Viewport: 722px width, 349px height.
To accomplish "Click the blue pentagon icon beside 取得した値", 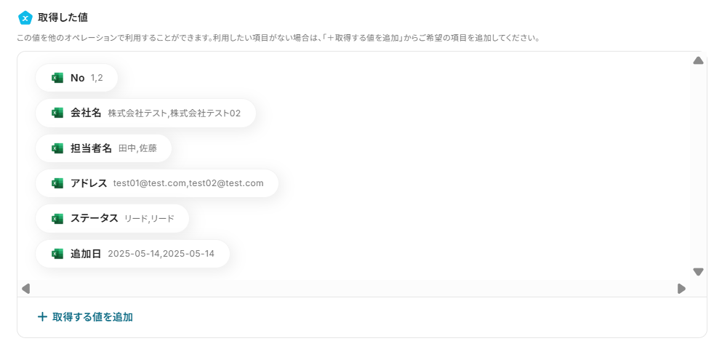I will point(25,18).
